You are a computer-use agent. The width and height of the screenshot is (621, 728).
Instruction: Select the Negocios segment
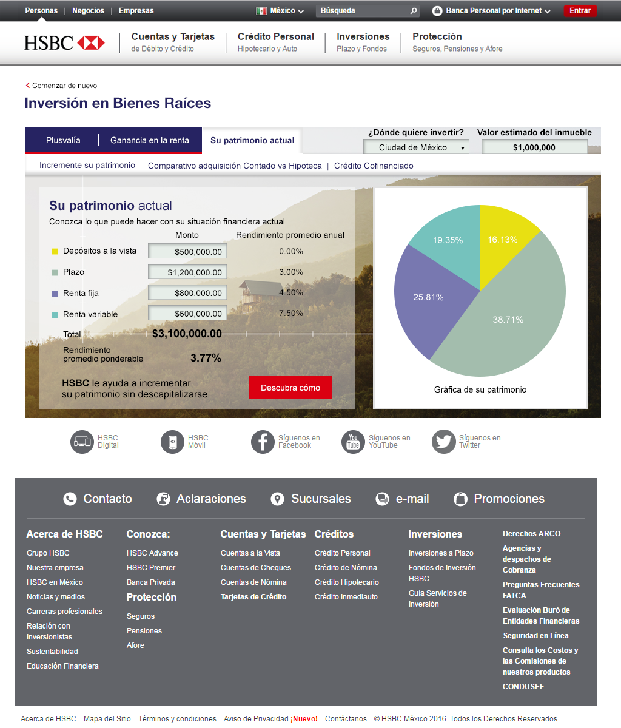point(88,11)
